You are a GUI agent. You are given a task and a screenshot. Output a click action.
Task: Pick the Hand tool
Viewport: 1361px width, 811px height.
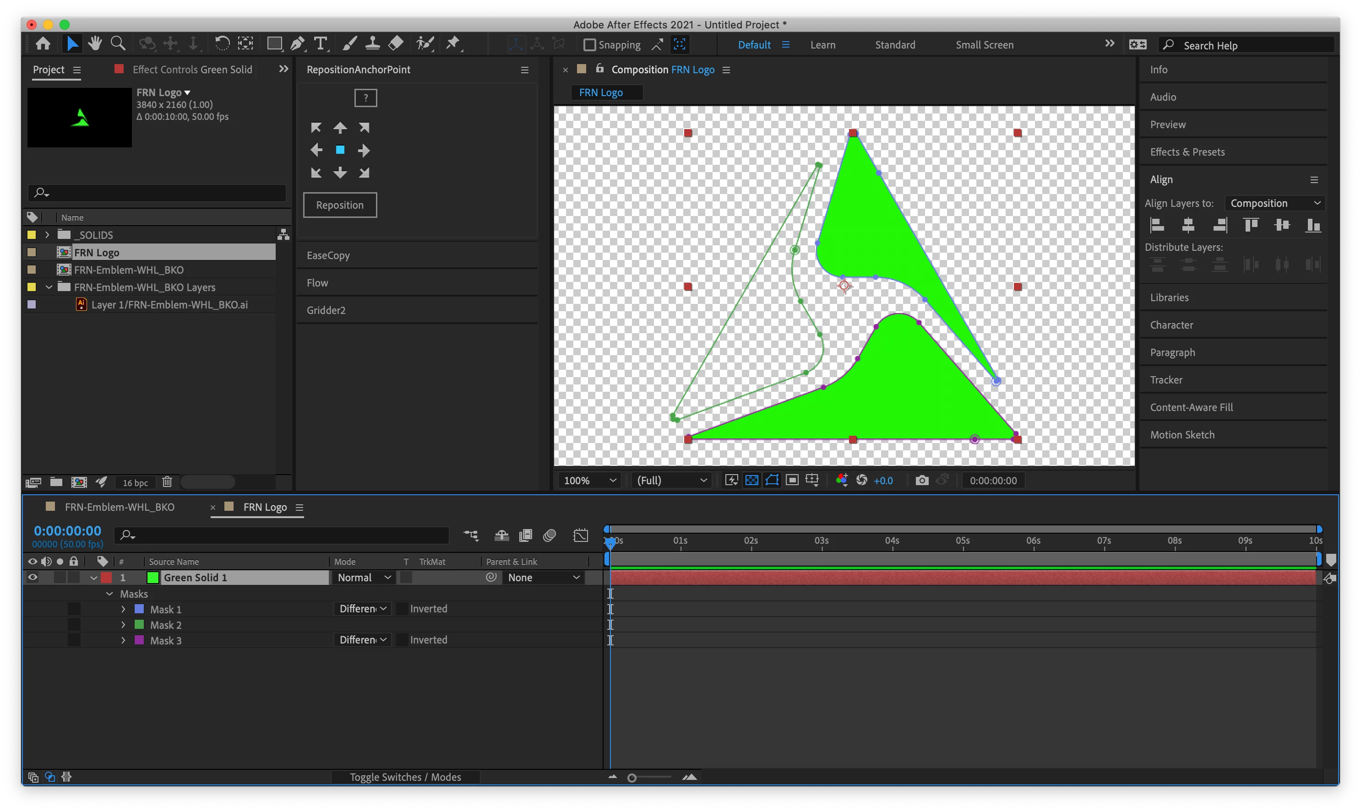[95, 44]
